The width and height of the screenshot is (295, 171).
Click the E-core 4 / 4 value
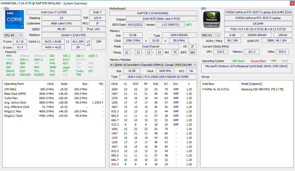tap(20, 47)
